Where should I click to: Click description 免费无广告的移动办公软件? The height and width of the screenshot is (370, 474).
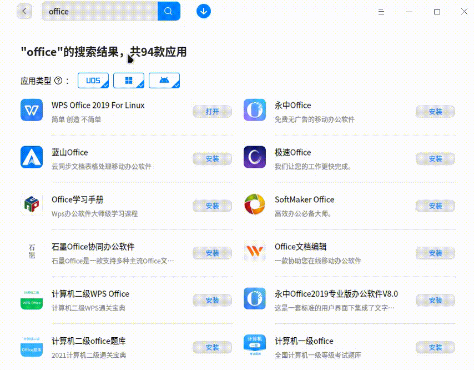coord(314,119)
